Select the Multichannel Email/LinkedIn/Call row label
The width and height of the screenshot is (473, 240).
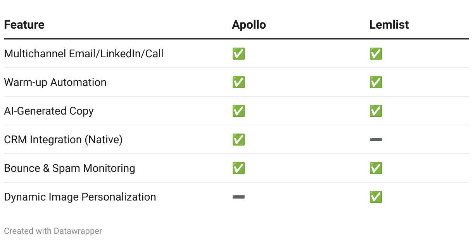click(x=84, y=53)
